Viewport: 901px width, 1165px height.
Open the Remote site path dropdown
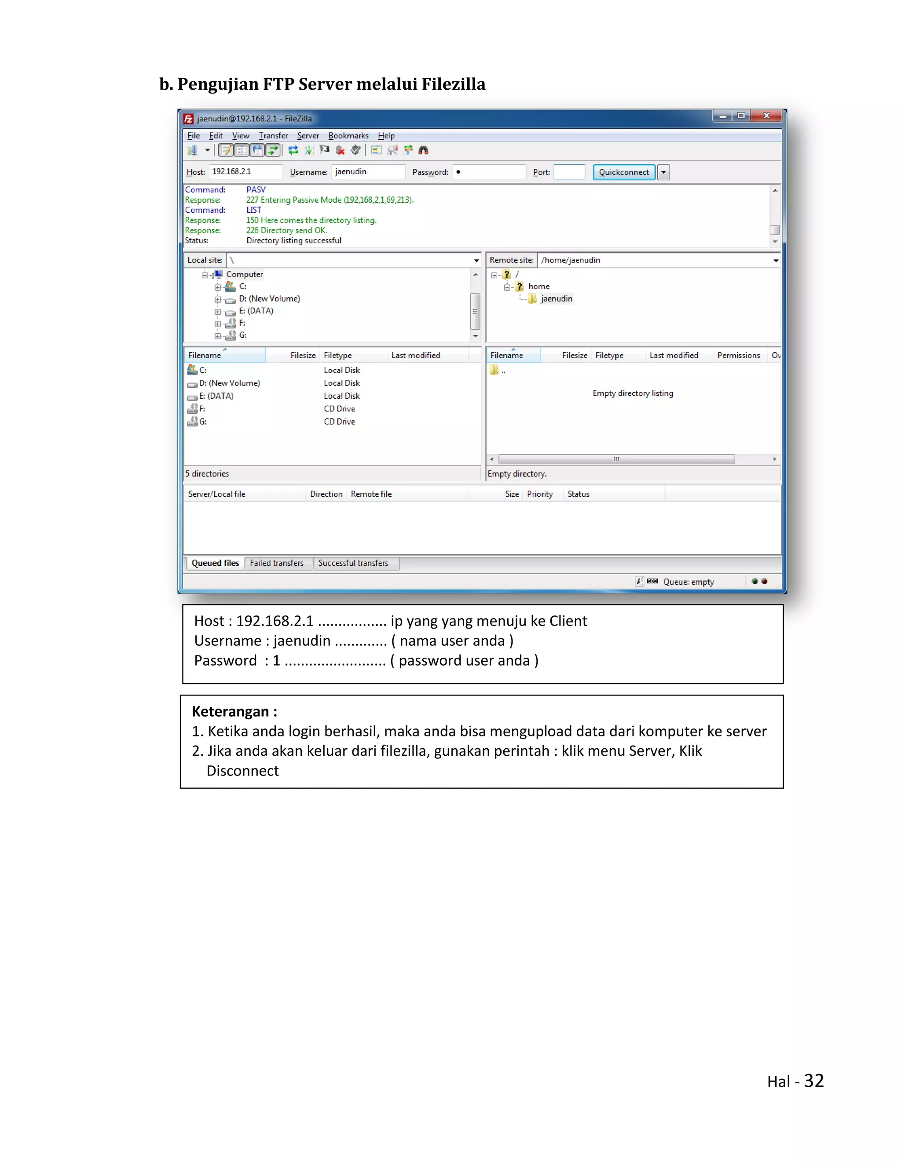coord(776,260)
